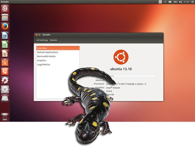The height and width of the screenshot is (146, 195).
Task: Open the Ubuntu Dash home launcher
Action: point(5,8)
